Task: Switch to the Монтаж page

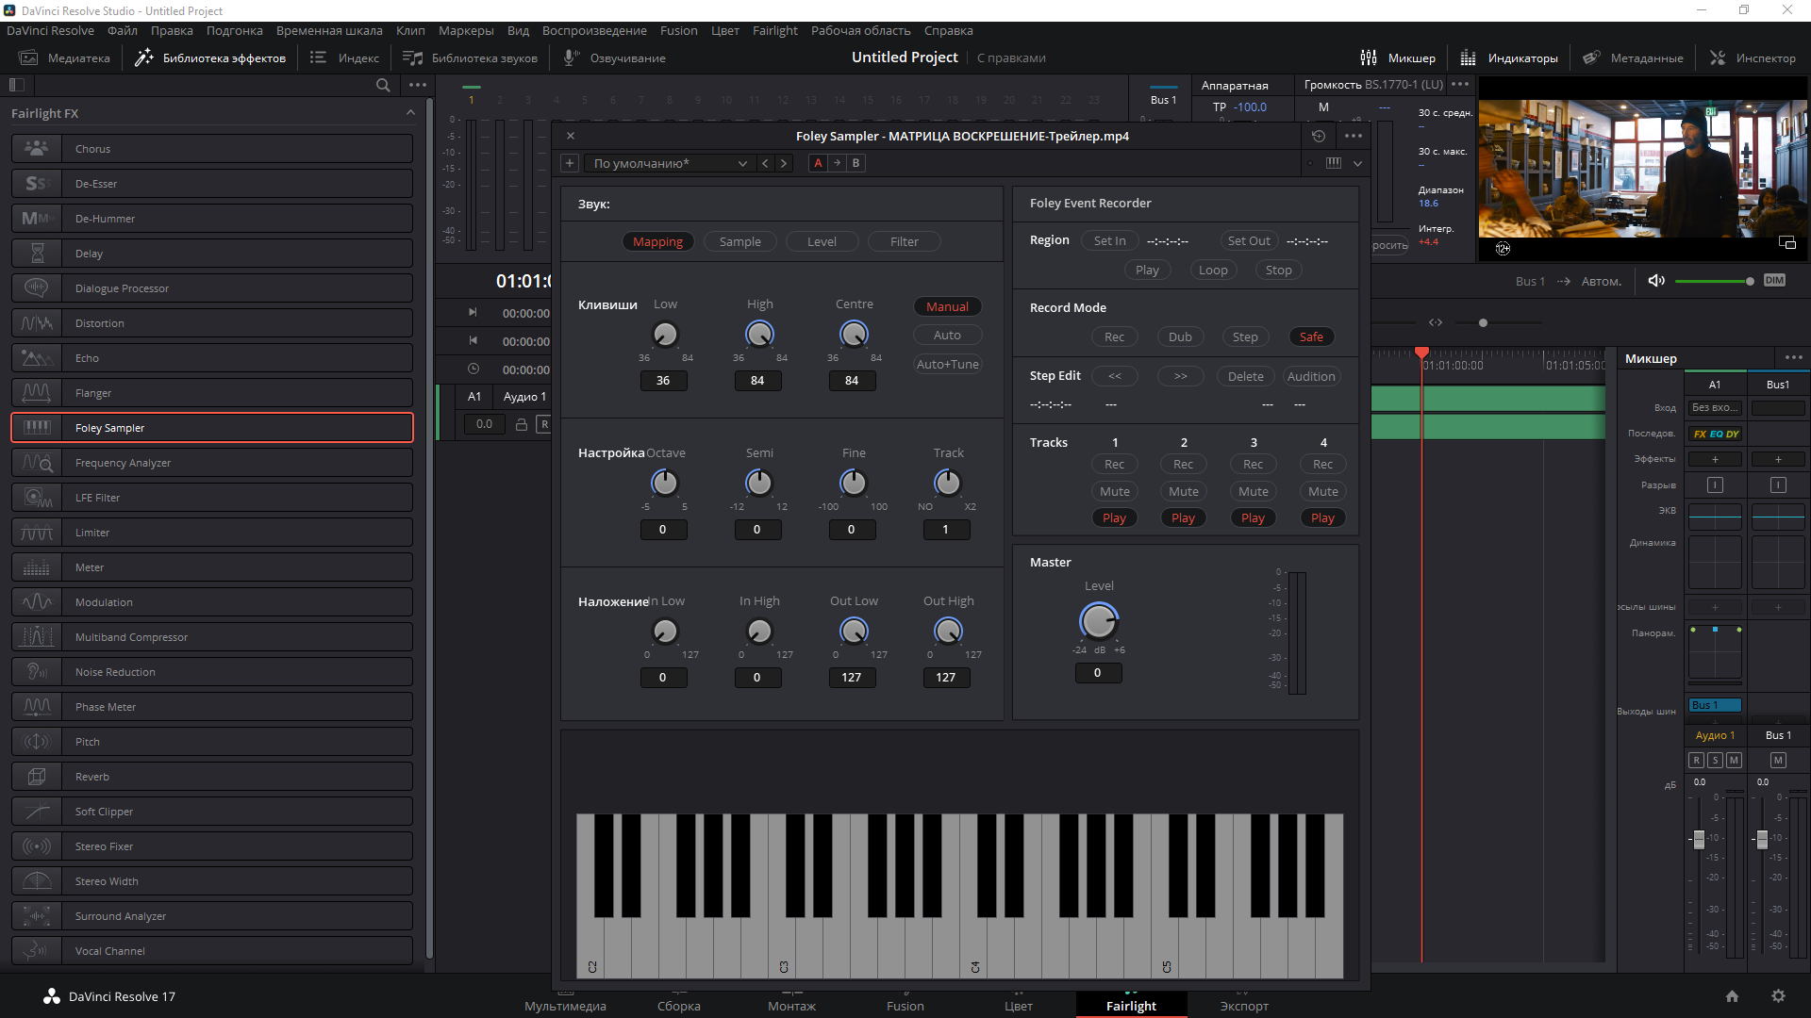Action: 791,1005
